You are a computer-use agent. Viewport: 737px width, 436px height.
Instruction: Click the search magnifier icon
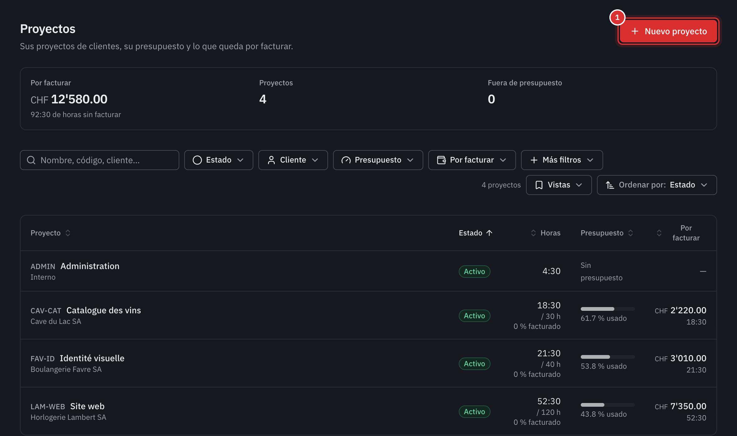point(31,160)
